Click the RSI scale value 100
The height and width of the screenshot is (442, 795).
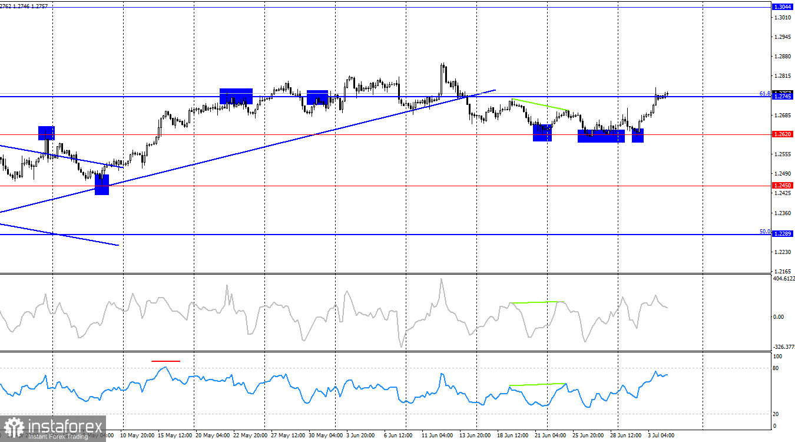(x=778, y=357)
